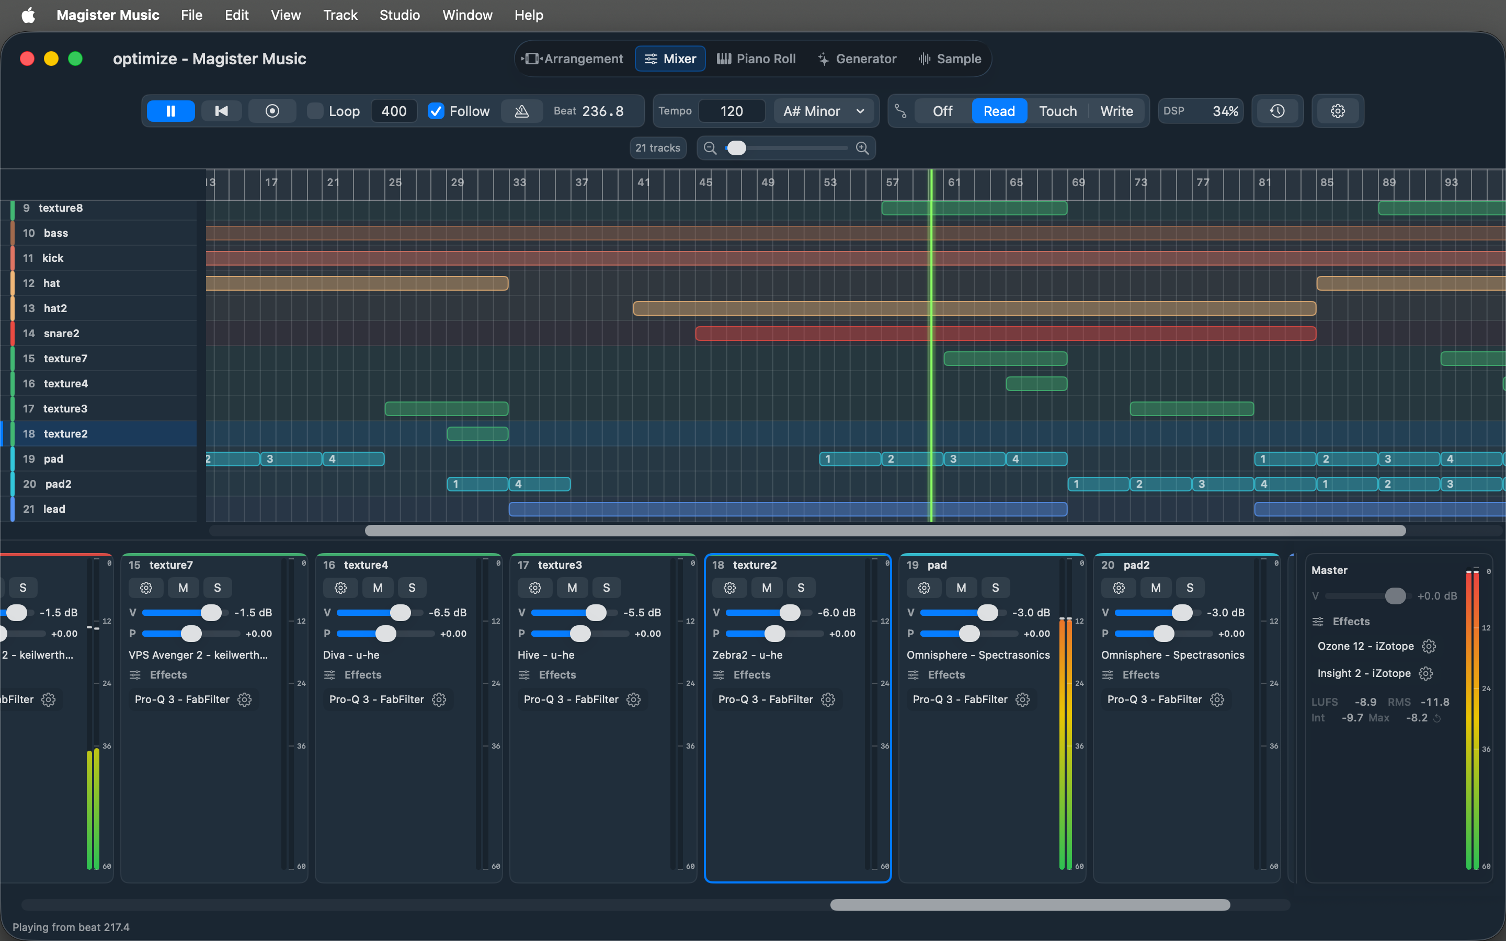Open Pro-Q 3 settings on pad2
The height and width of the screenshot is (941, 1506).
click(1217, 699)
